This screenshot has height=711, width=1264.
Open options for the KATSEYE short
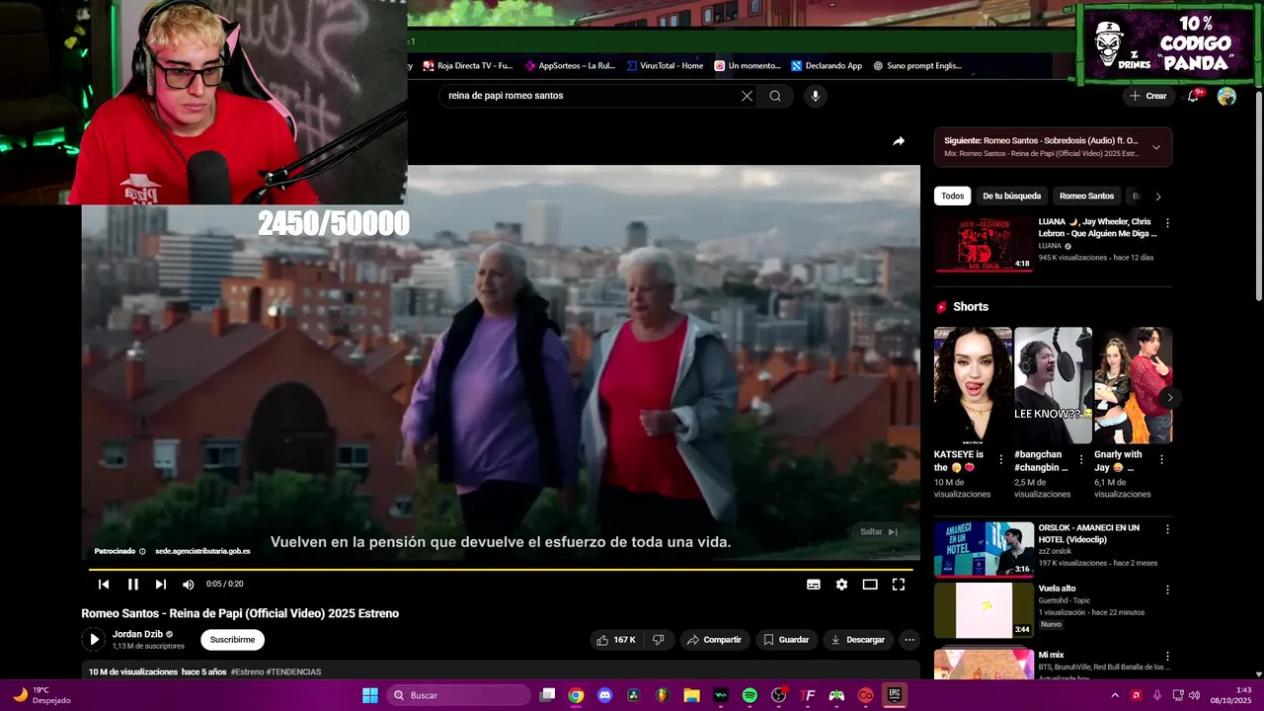(1001, 459)
